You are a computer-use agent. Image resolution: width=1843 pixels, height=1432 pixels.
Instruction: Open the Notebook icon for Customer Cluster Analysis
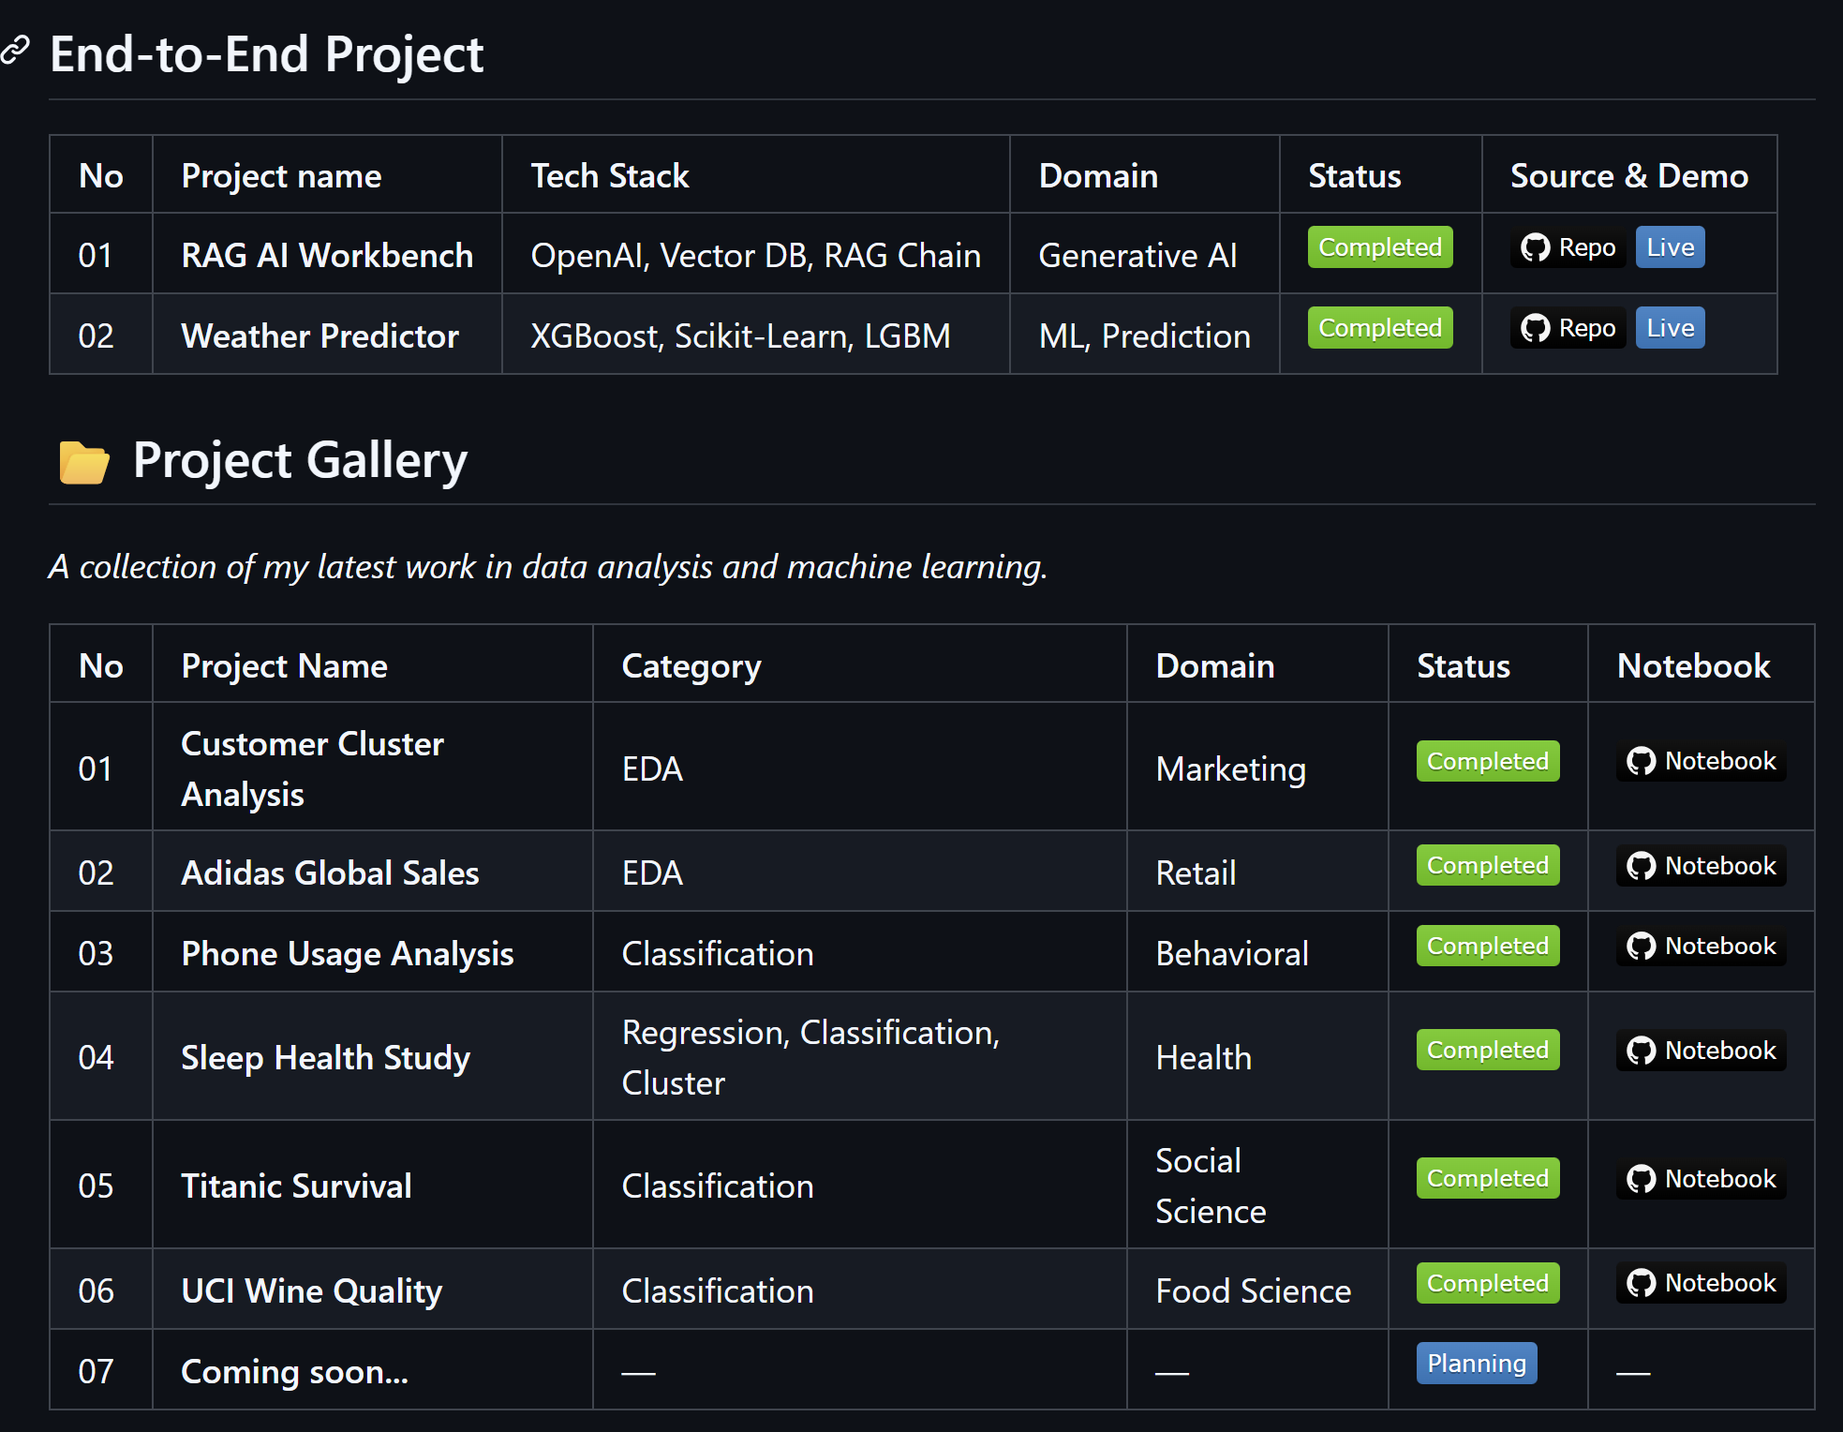[x=1642, y=761]
